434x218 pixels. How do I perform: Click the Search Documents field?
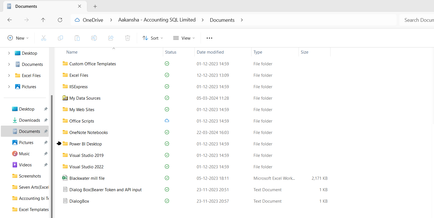pyautogui.click(x=416, y=20)
